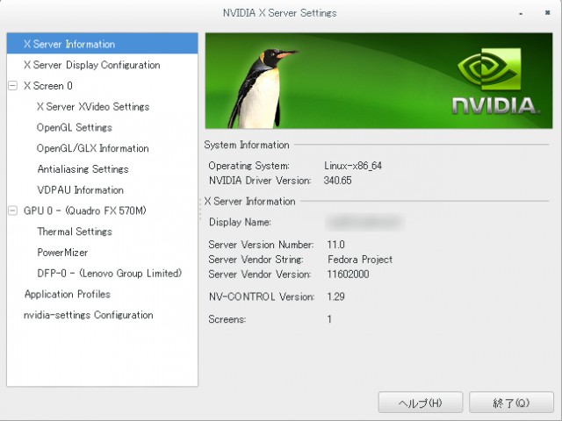This screenshot has width=562, height=421.
Task: Close the NVIDIA X Server Settings window
Action: (547, 12)
